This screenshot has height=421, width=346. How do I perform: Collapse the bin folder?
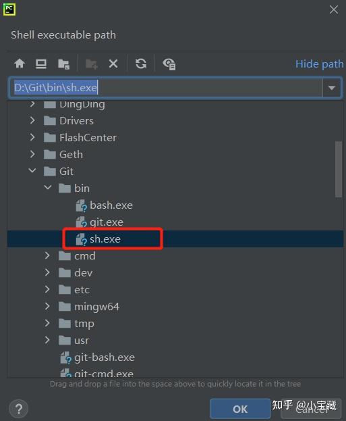(x=48, y=187)
